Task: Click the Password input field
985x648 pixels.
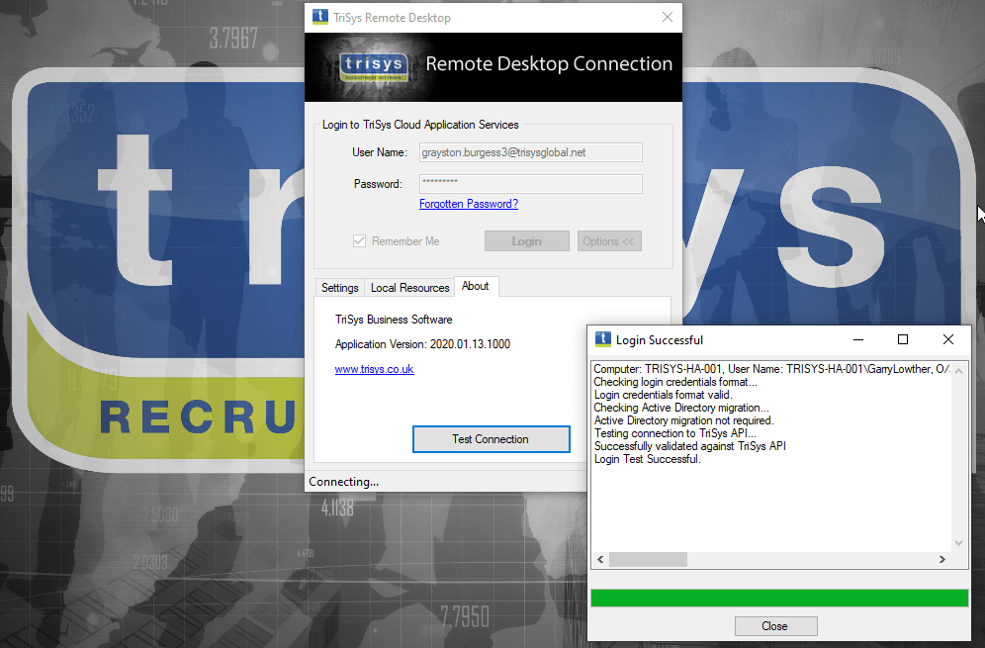Action: tap(531, 184)
